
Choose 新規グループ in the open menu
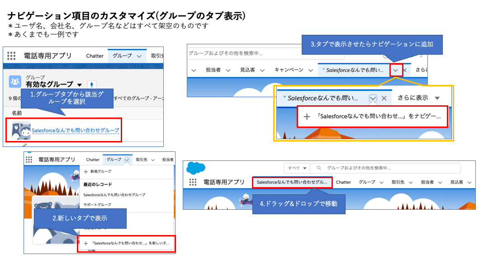pos(101,171)
